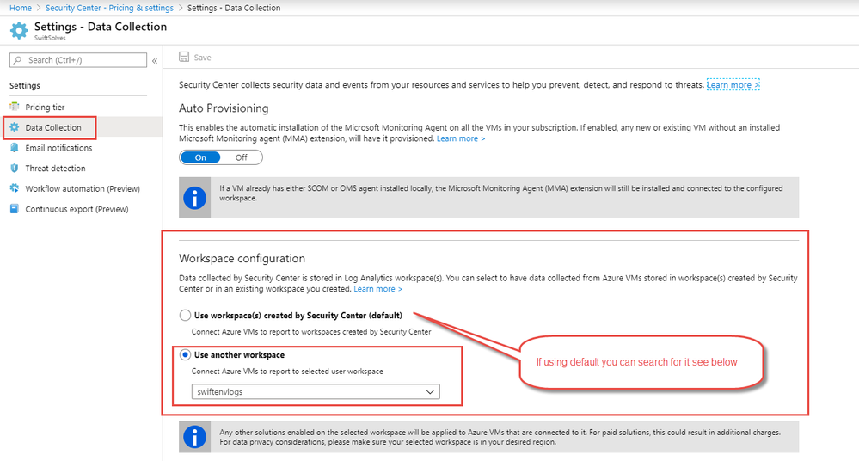Click 'Connect Azure VMs to report to selected user workspace'

pos(287,371)
